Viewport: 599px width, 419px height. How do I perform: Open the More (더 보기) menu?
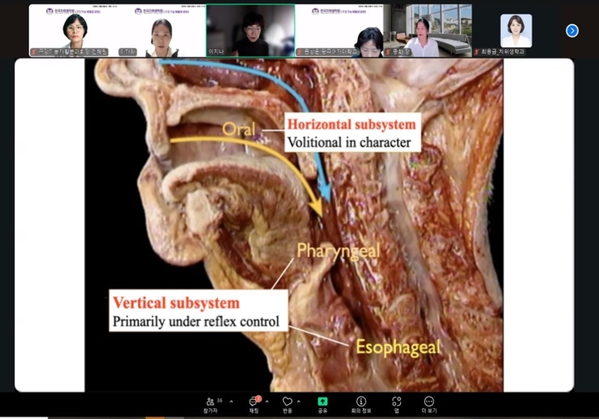[428, 402]
